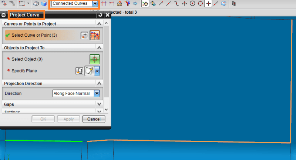Toggle the quadrant point snap icon
Viewport: 296px width, 160px height.
200,3
